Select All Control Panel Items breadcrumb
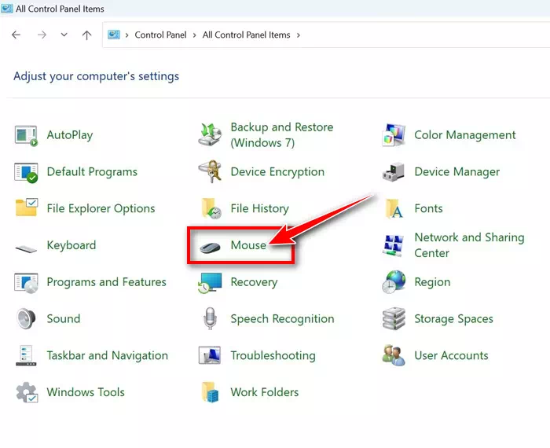 [246, 35]
